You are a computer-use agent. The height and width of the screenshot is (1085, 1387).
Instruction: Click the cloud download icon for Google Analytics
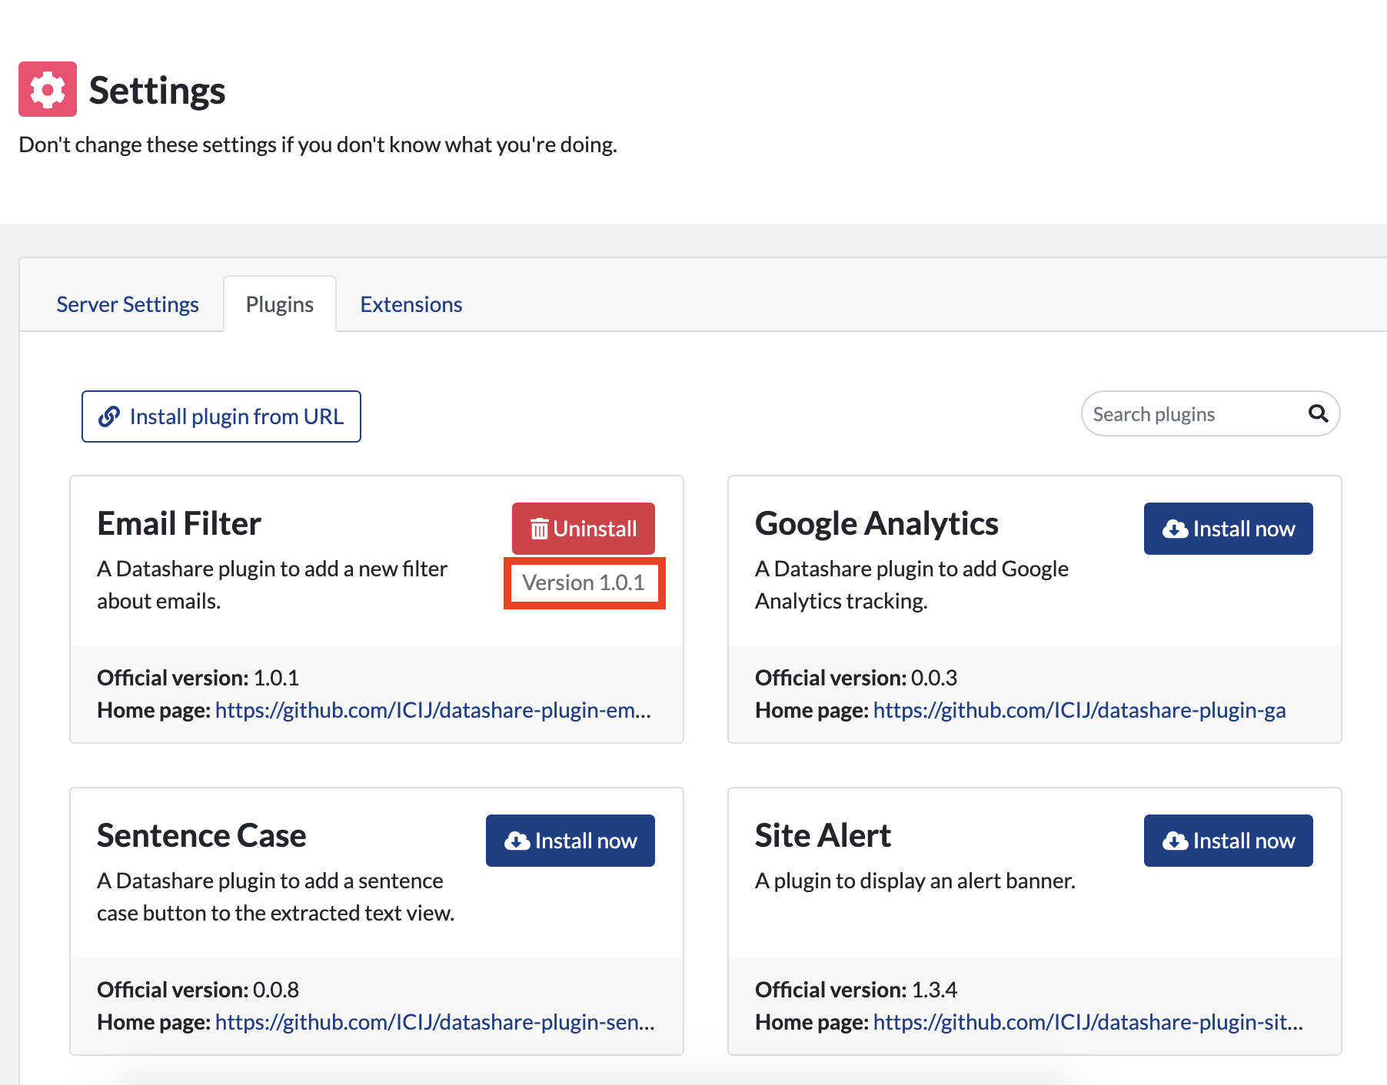[1175, 529]
